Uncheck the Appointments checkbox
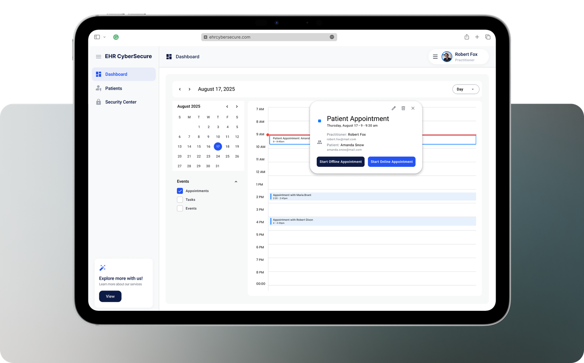Image resolution: width=584 pixels, height=363 pixels. (x=180, y=191)
